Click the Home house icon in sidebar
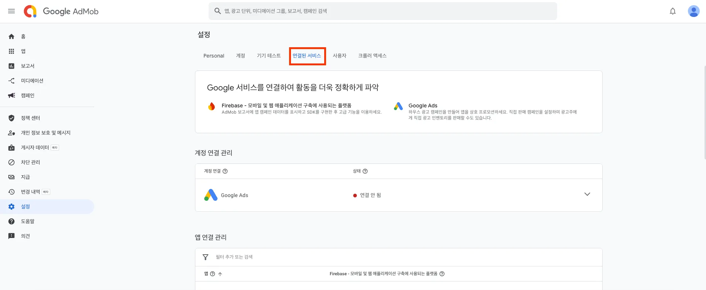Viewport: 706px width, 290px height. (11, 37)
